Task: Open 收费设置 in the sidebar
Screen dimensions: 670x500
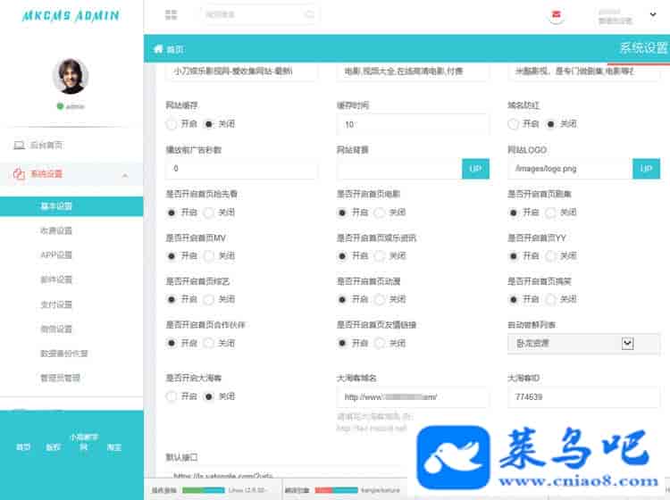Action: (56, 230)
